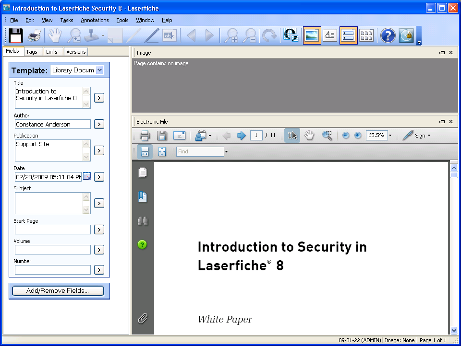This screenshot has width=461, height=346.
Task: Click the PDF vertical scrollbar thumb
Action: 454,175
